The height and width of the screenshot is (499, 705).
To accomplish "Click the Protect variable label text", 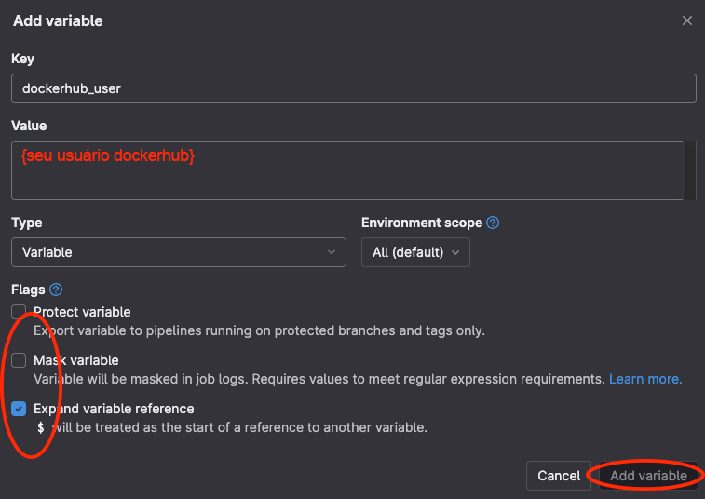I will [x=82, y=312].
